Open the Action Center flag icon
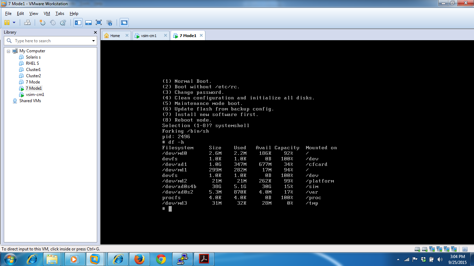 [415, 259]
